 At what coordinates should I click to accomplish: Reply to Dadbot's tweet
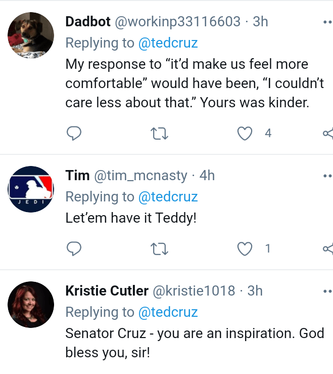74,133
